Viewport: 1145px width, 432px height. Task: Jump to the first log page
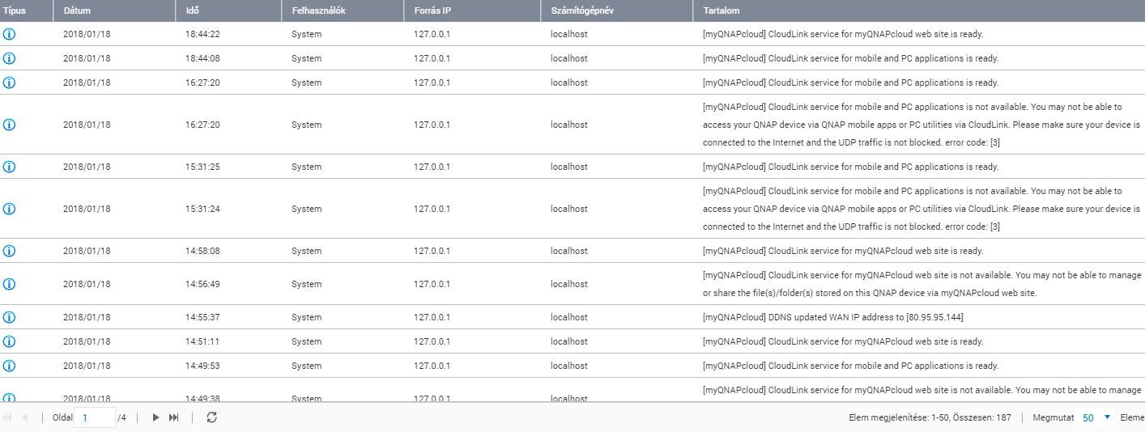click(x=7, y=417)
